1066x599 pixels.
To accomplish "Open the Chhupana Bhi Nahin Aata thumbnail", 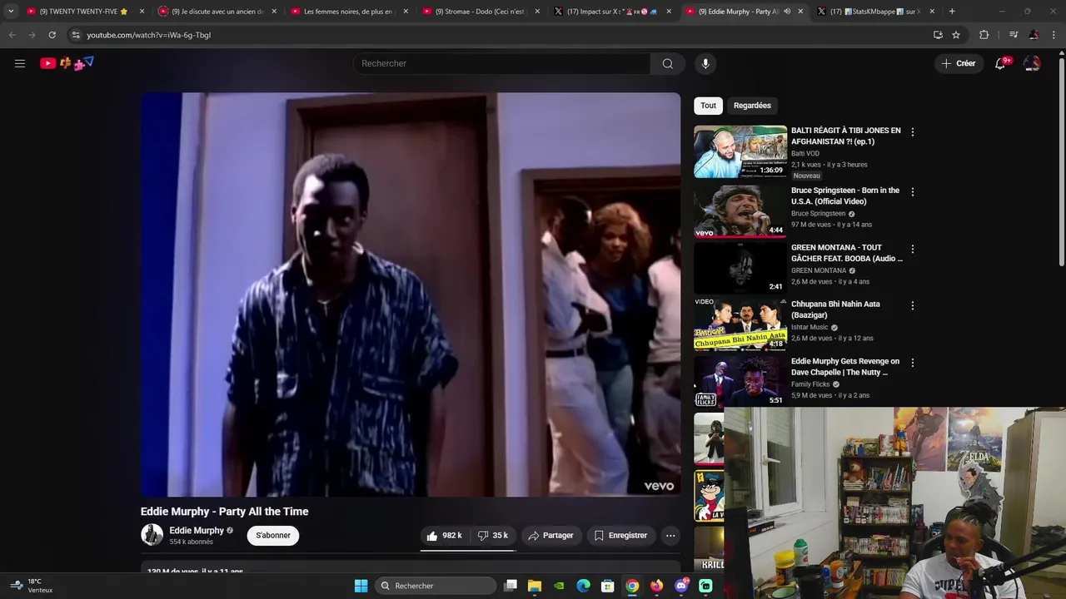I will [x=740, y=324].
